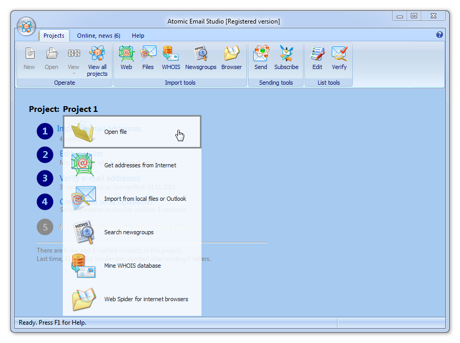This screenshot has height=343, width=460.
Task: Switch to the Online, news tab
Action: click(x=98, y=36)
